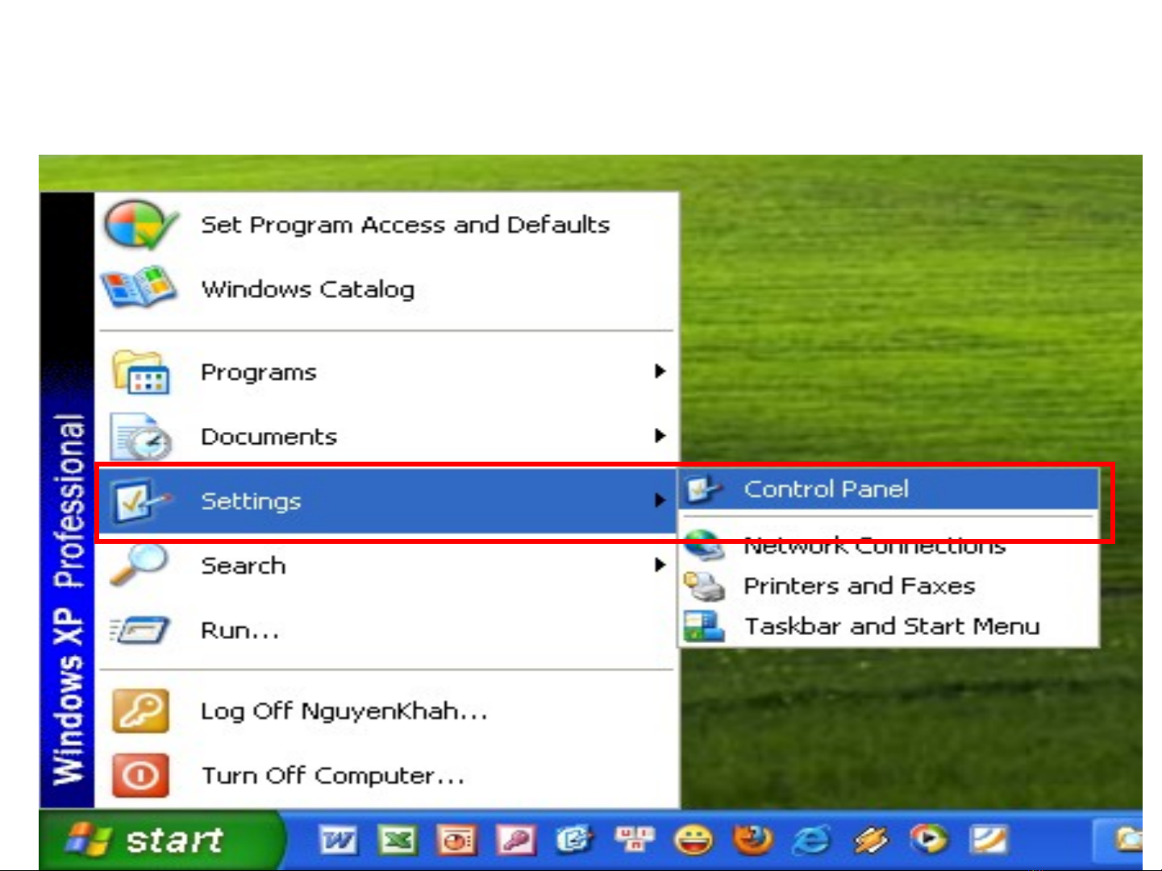1162x871 pixels.
Task: Click the folder taskbar button at far right
Action: pyautogui.click(x=1118, y=840)
